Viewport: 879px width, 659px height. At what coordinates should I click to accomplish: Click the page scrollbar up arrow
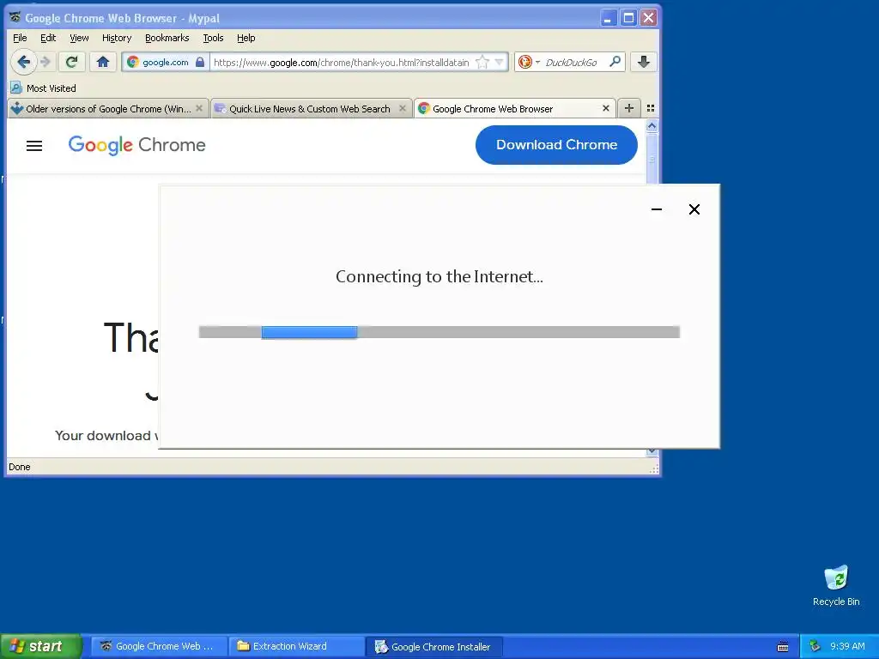[652, 126]
